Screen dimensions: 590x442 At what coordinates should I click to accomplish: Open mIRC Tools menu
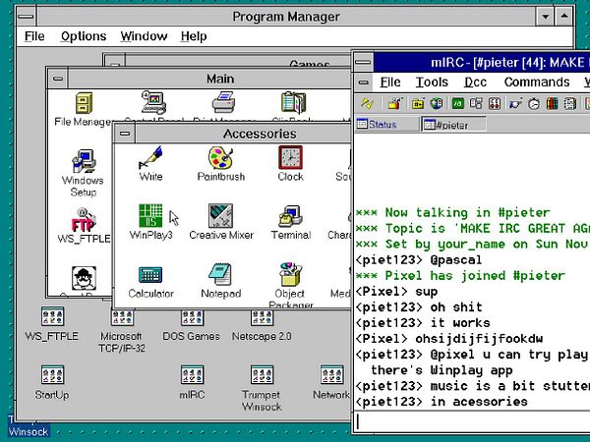432,83
